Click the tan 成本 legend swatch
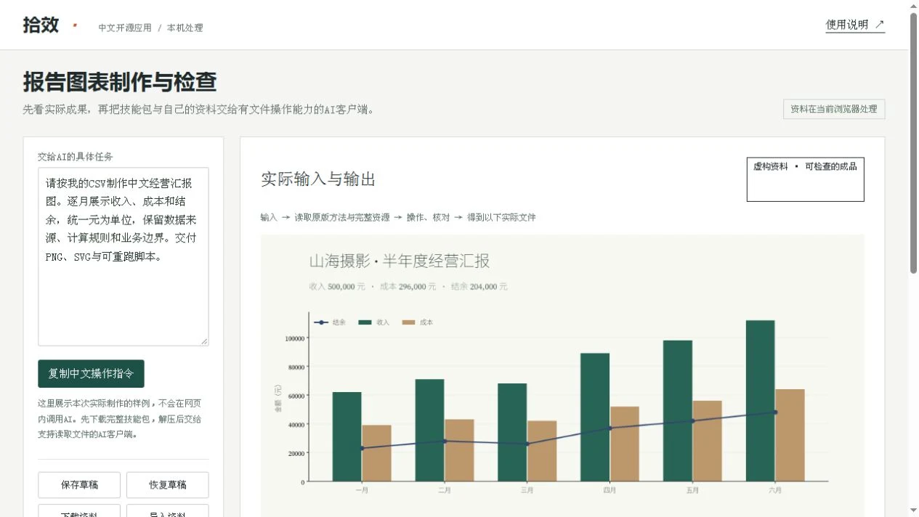Image resolution: width=919 pixels, height=517 pixels. coord(408,322)
